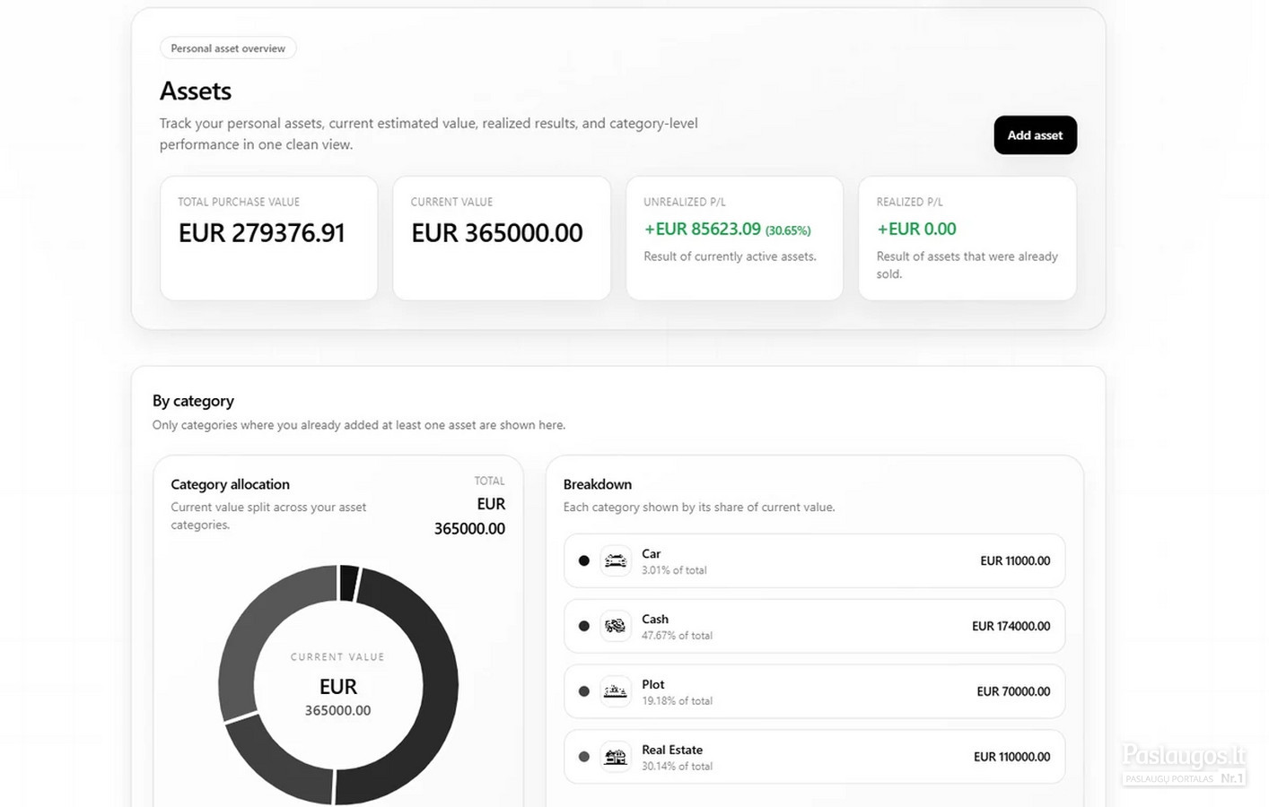Image resolution: width=1269 pixels, height=807 pixels.
Task: Click the EUR 70000.00 Plot amount
Action: [1013, 692]
